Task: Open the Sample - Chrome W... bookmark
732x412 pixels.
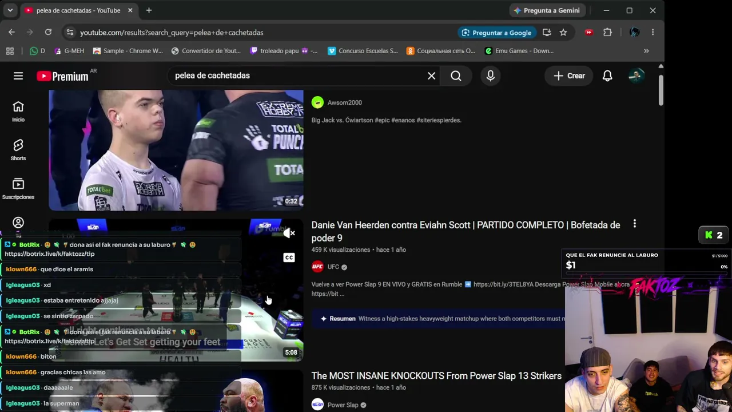Action: 128,51
